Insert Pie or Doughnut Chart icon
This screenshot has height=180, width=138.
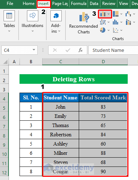[103, 30]
